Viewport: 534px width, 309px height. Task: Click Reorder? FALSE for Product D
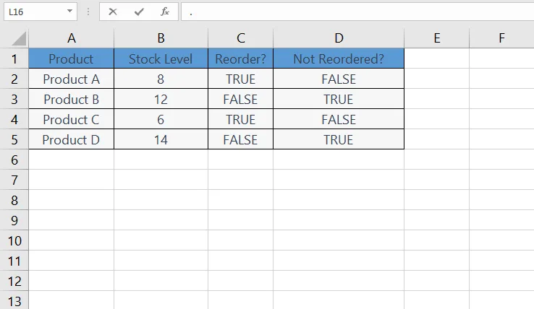240,139
